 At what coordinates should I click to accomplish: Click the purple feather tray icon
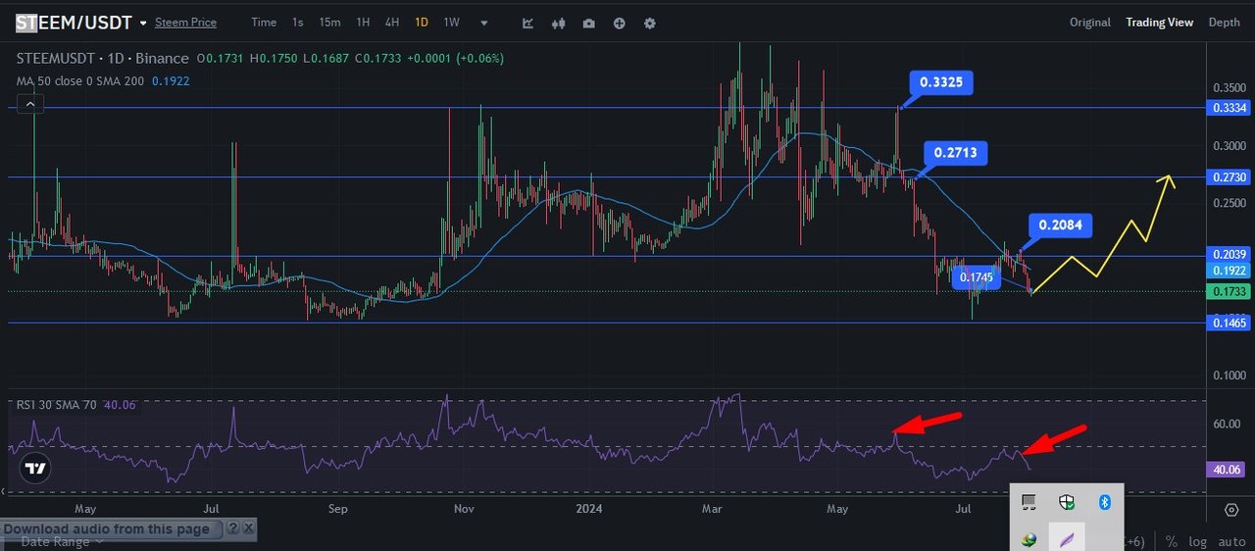(1067, 537)
